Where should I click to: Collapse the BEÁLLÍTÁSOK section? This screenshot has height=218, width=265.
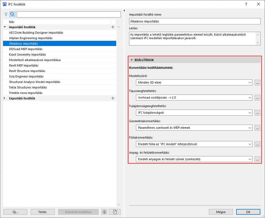132,60
